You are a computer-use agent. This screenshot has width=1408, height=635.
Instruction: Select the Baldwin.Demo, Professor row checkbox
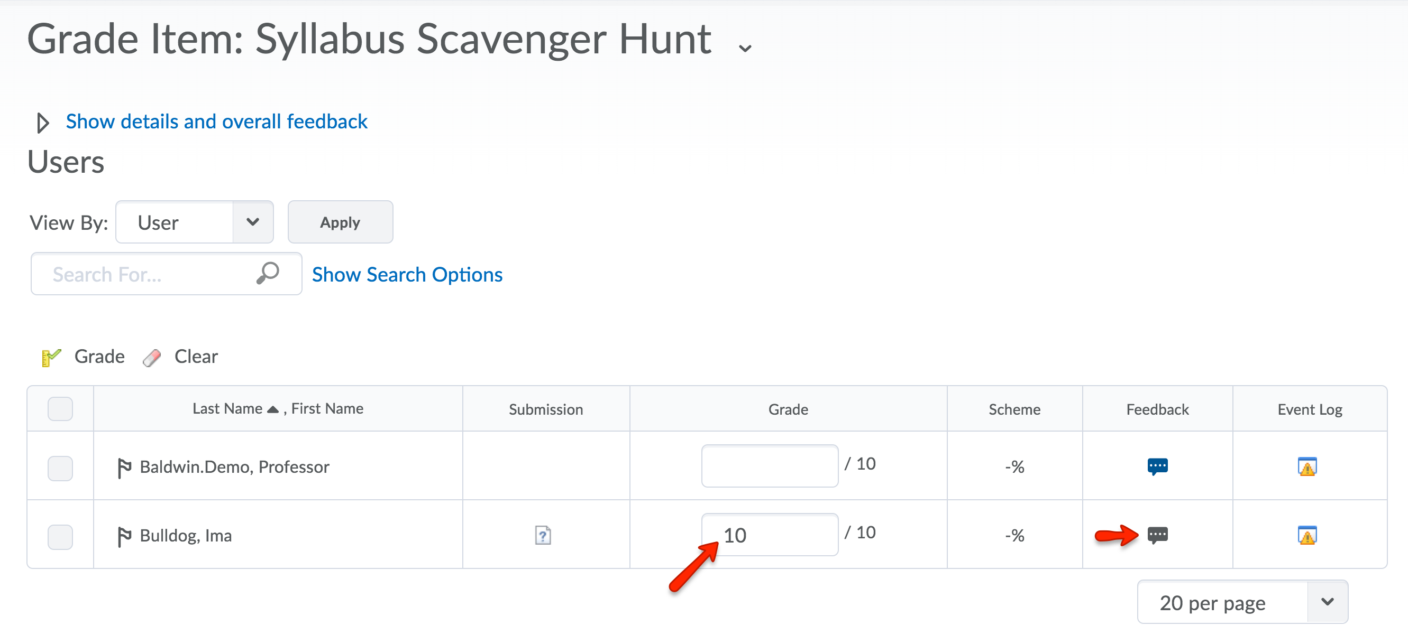tap(60, 468)
